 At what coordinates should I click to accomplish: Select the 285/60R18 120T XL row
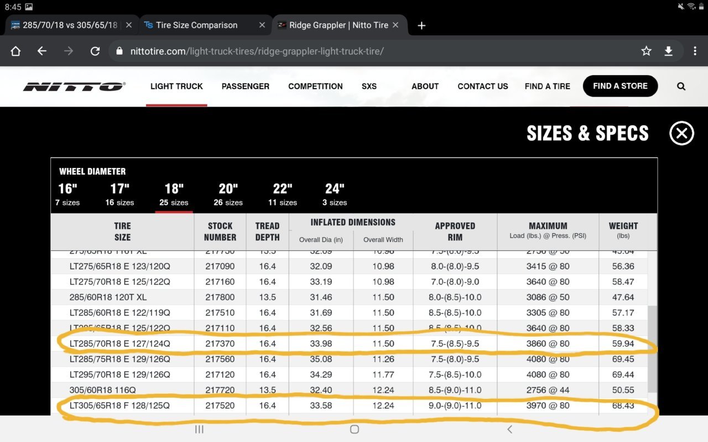click(349, 297)
